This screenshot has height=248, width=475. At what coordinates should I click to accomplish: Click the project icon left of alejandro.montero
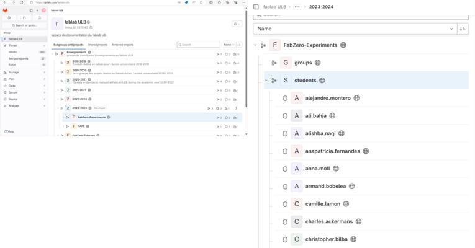point(285,98)
